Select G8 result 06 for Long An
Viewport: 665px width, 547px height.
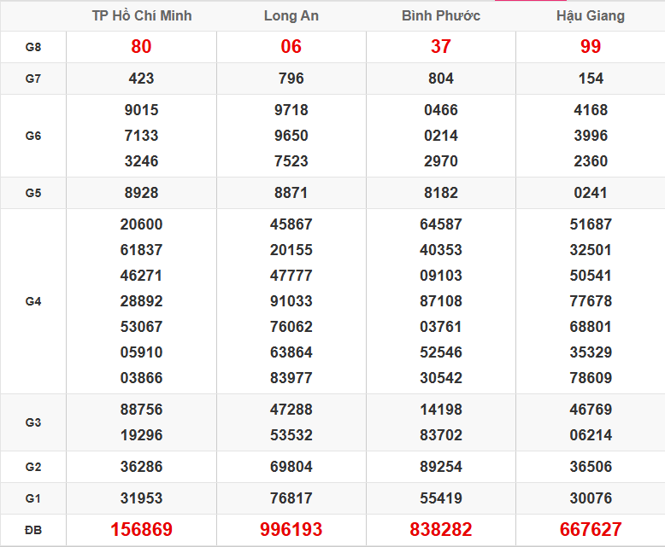[x=291, y=47]
